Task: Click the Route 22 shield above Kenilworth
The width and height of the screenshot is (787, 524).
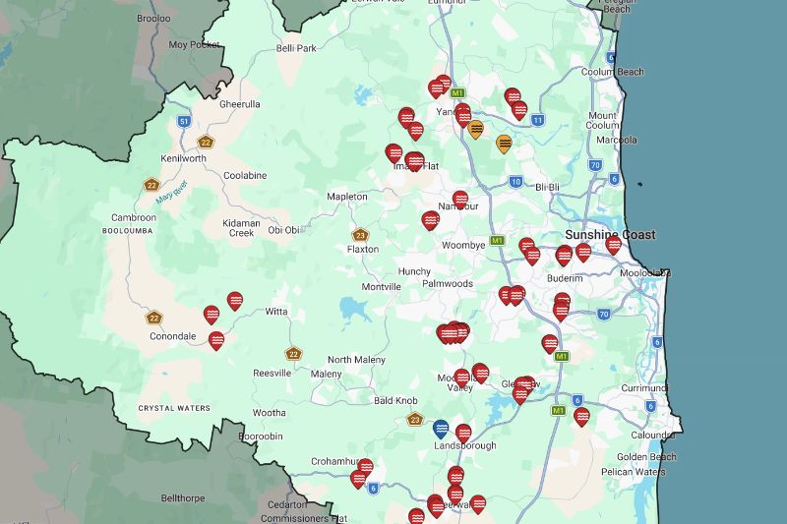Action: [206, 142]
